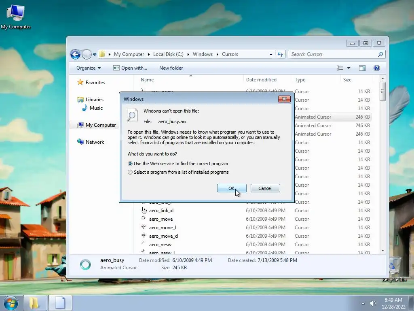Screen dimensions: 414x311
Task: Click the folder icon in the taskbar
Action: (x=35, y=303)
